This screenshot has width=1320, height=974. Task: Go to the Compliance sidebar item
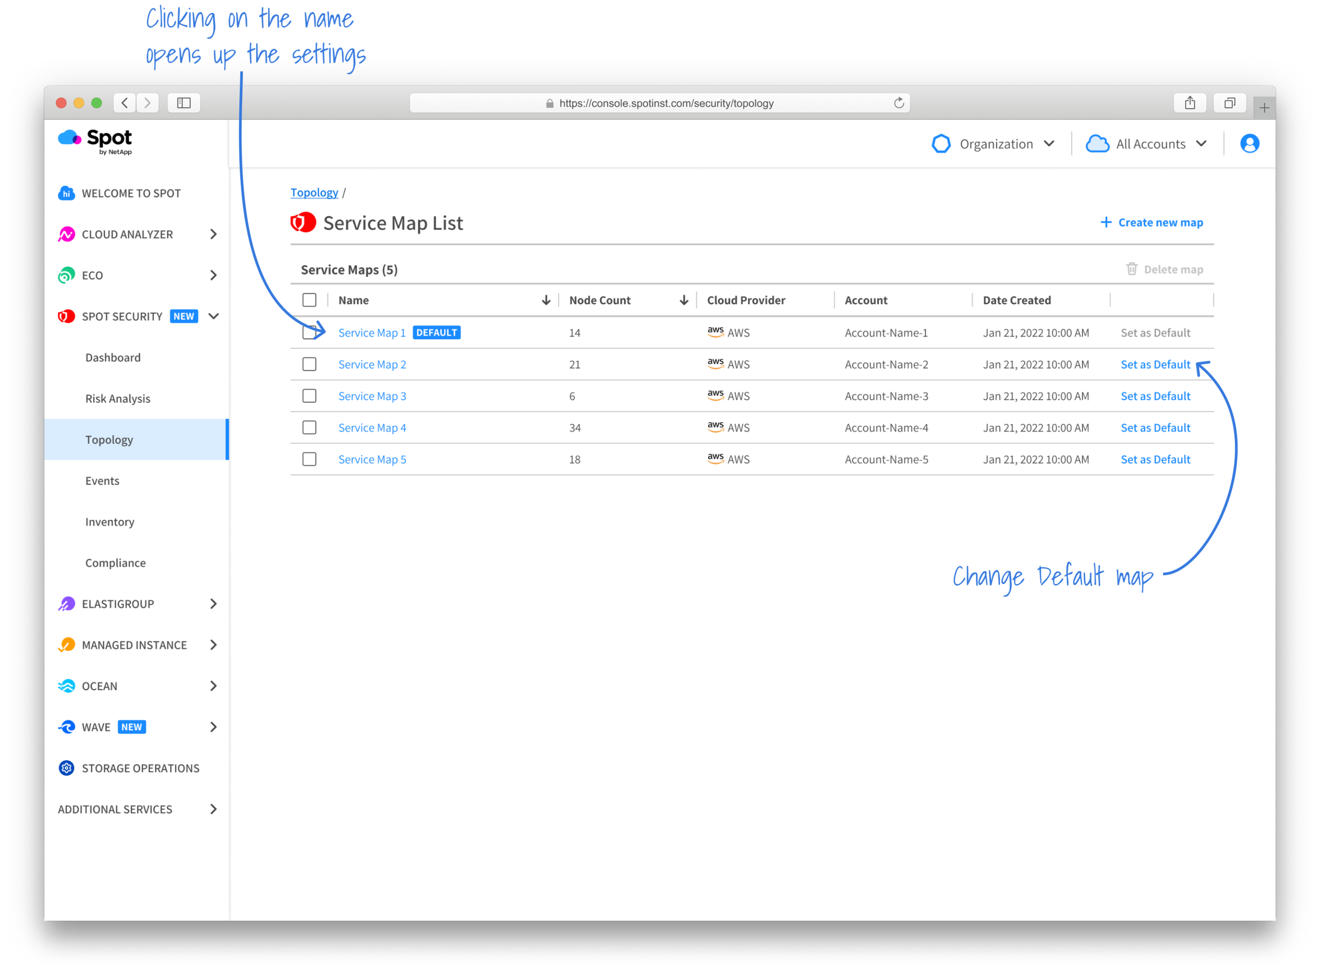[x=116, y=563]
